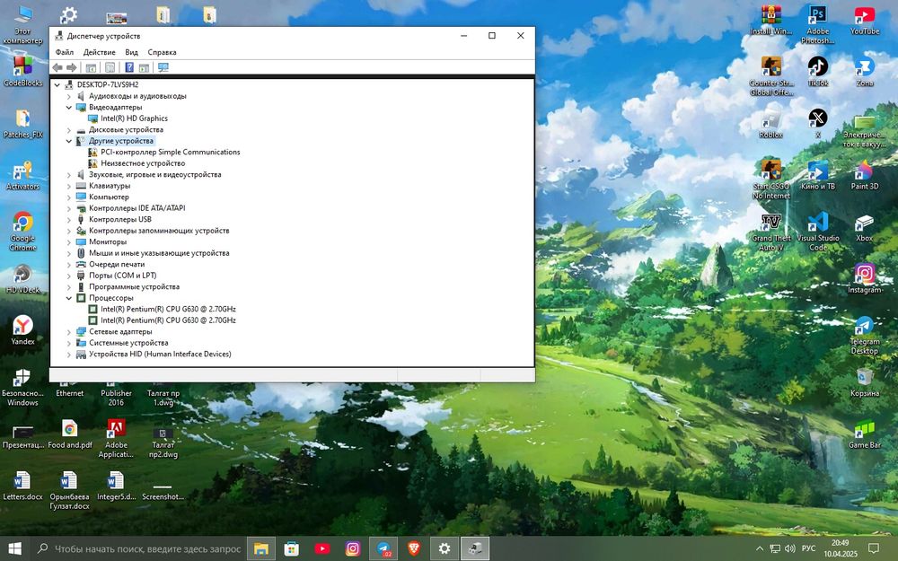Image resolution: width=898 pixels, height=561 pixels.
Task: Expand the Клавиатуры category
Action: (x=69, y=186)
